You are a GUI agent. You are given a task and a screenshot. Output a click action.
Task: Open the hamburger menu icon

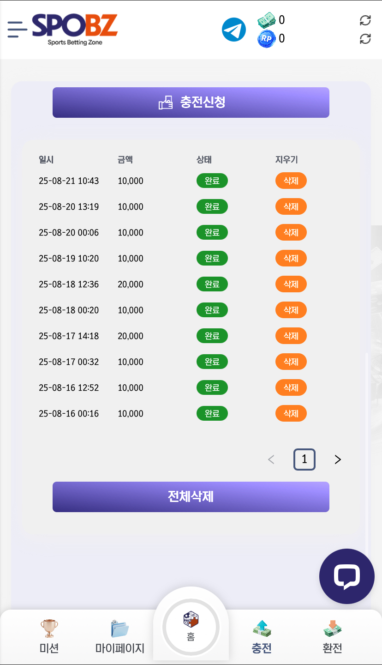coord(17,29)
